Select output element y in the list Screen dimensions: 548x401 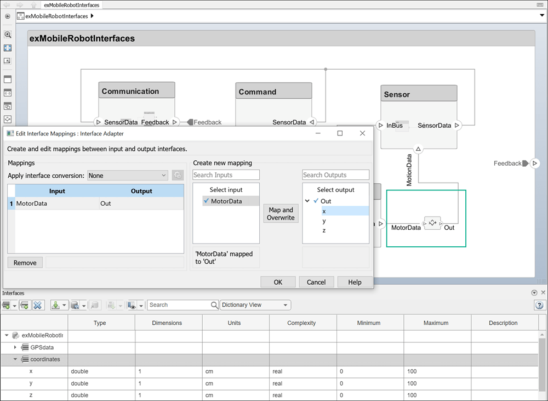point(324,221)
